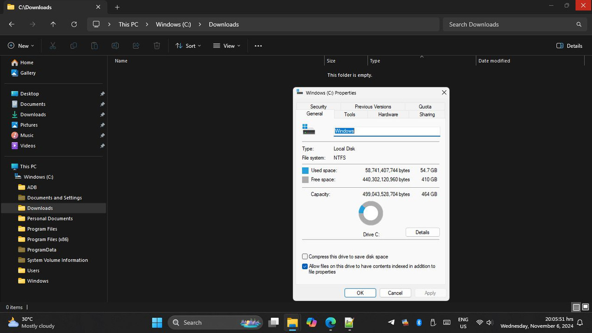592x333 pixels.
Task: Open the weather widget showing 30°C
Action: (31, 322)
